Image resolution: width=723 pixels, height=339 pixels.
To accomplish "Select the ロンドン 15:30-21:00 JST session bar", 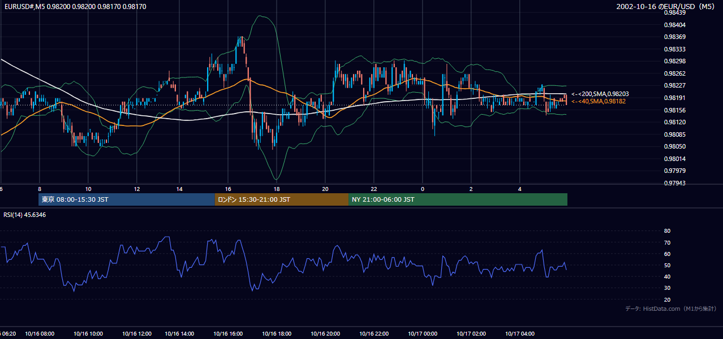I will pyautogui.click(x=282, y=199).
